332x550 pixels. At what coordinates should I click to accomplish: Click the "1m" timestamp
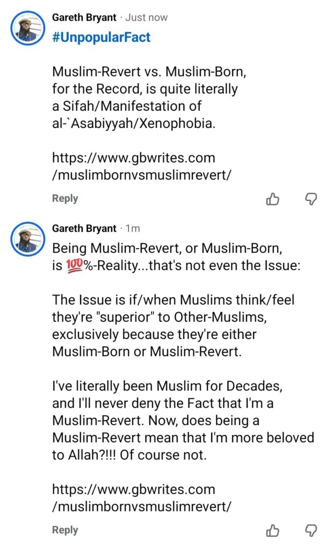point(133,228)
